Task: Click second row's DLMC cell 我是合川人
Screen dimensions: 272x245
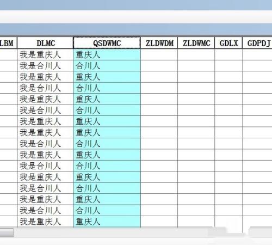Action: pyautogui.click(x=45, y=66)
